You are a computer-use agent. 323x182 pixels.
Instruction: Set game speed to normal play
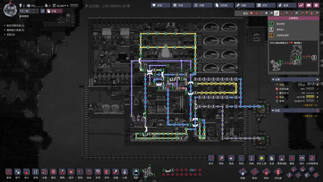[27, 11]
